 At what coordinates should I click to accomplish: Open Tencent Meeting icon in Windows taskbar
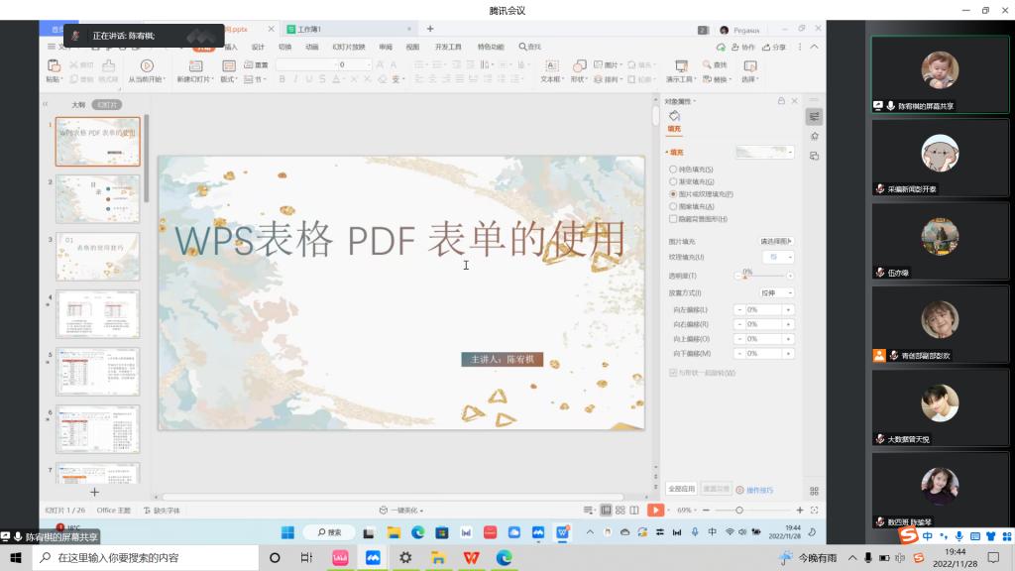pos(373,557)
